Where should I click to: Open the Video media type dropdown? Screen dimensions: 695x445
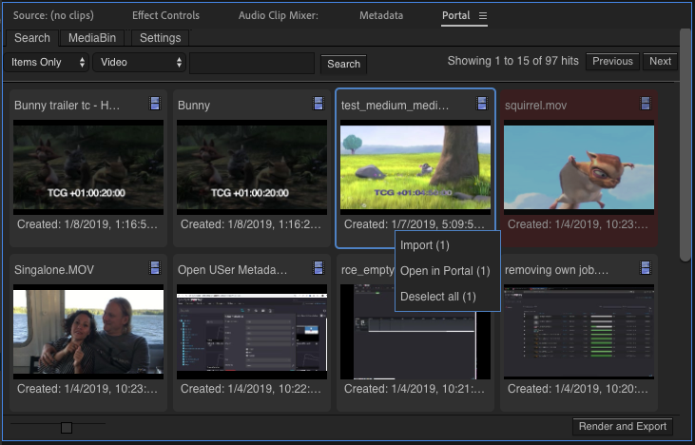pyautogui.click(x=139, y=62)
